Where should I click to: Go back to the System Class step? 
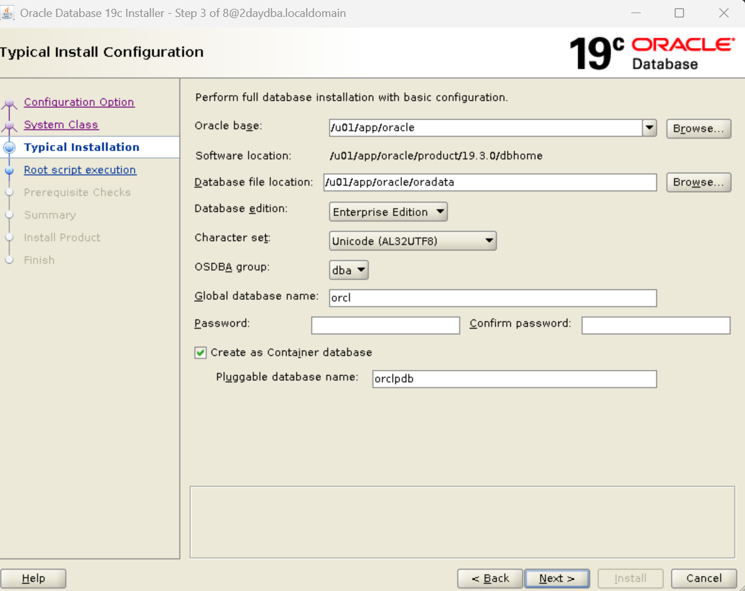61,124
